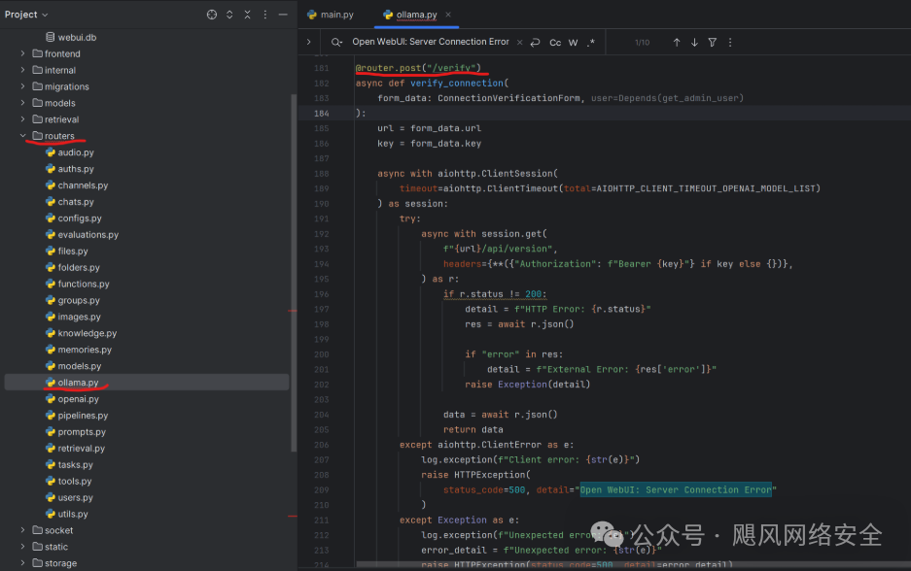Click the @router.post("/verify") decorator
The height and width of the screenshot is (571, 911).
pyautogui.click(x=418, y=68)
